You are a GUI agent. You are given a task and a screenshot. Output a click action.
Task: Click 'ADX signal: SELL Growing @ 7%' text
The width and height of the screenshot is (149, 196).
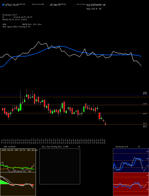pyautogui.click(x=16, y=27)
